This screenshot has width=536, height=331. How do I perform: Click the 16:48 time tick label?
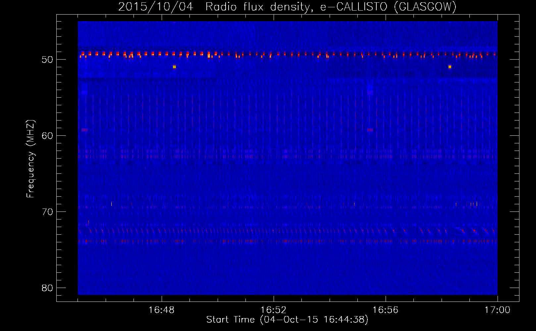click(162, 310)
